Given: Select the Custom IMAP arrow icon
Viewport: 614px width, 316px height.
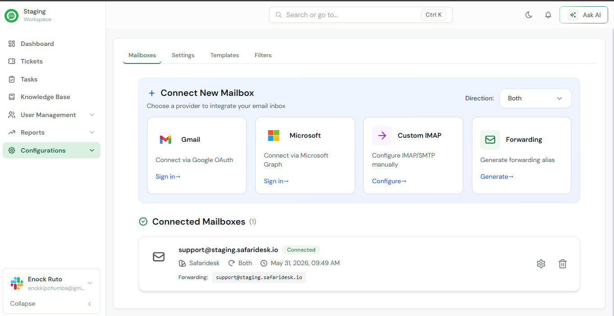Looking at the screenshot, I should (382, 135).
